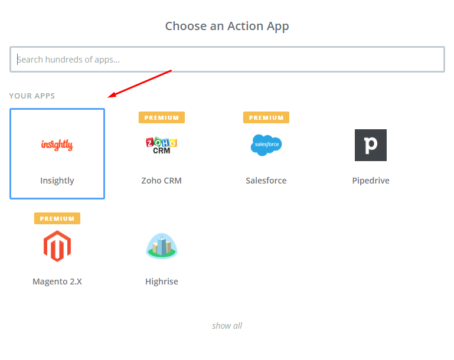Pick the Pipedrive 'p' logo

[371, 145]
